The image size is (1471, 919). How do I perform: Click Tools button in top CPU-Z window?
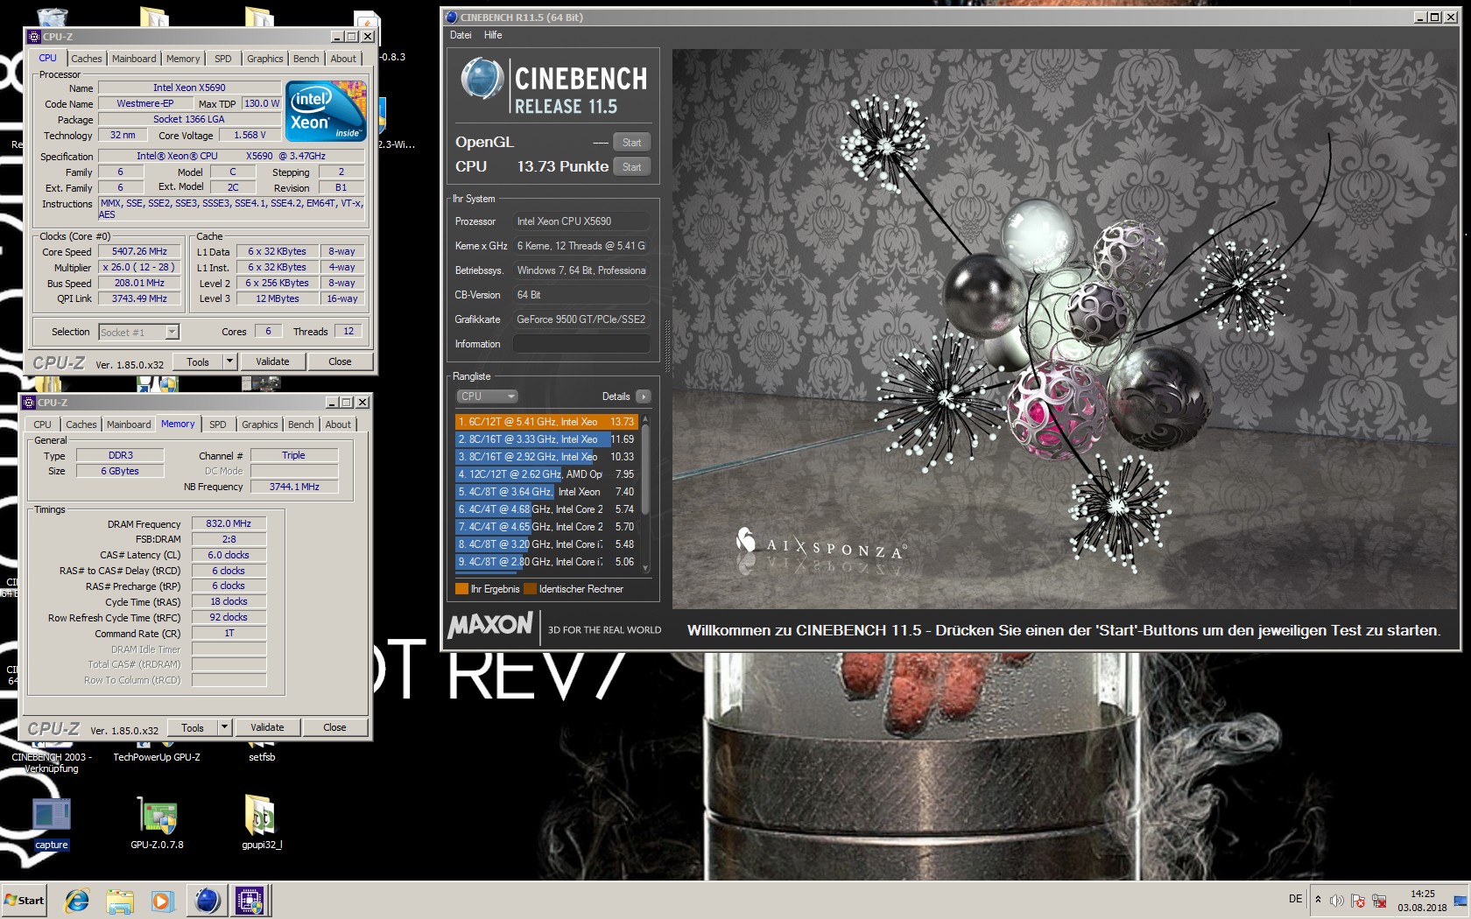(x=198, y=361)
